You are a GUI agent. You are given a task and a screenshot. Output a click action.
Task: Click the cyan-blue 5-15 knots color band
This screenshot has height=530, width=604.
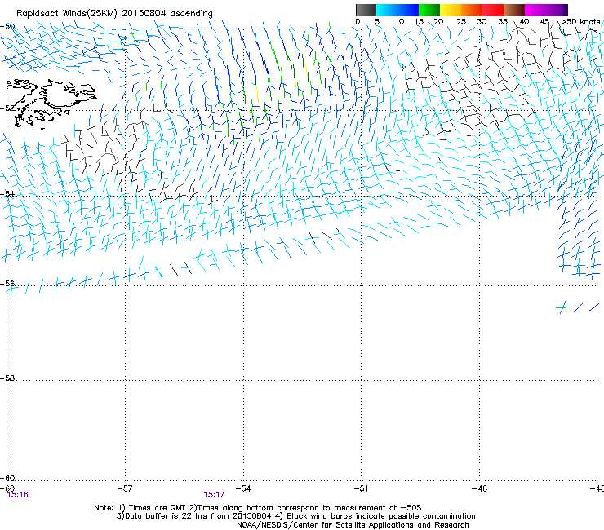tap(397, 10)
